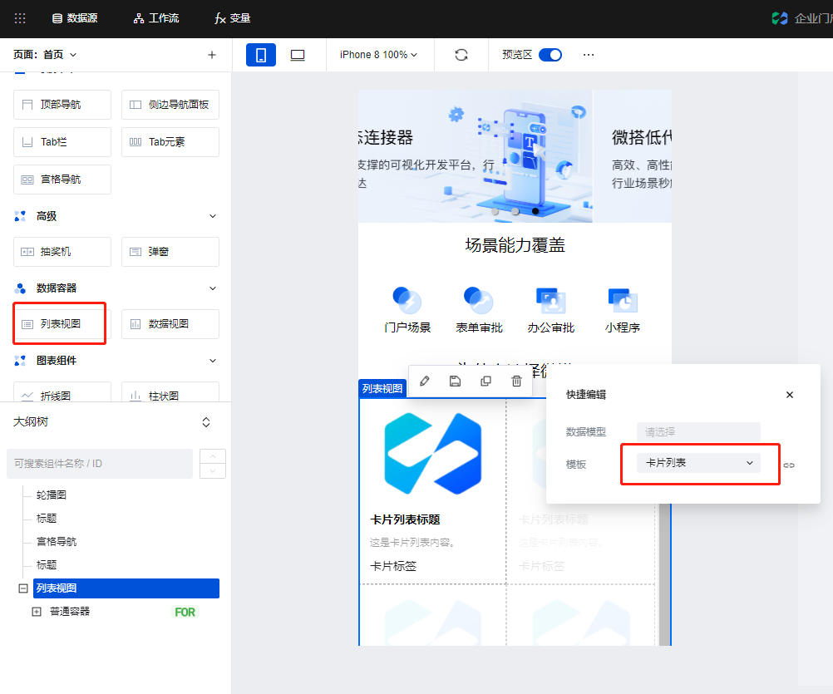This screenshot has height=694, width=833.
Task: Switch to desktop PC preview mode
Action: pos(298,55)
